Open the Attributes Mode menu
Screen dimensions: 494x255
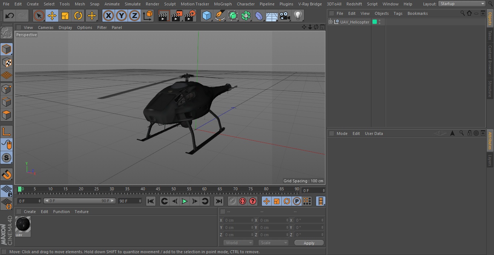(342, 133)
